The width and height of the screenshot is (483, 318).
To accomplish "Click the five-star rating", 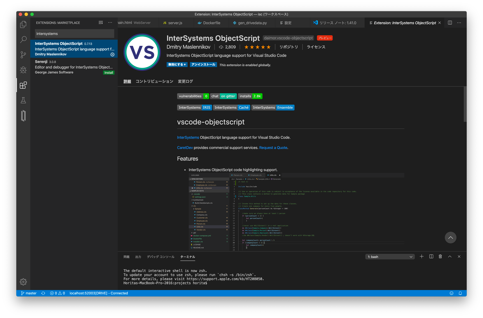I will 258,47.
